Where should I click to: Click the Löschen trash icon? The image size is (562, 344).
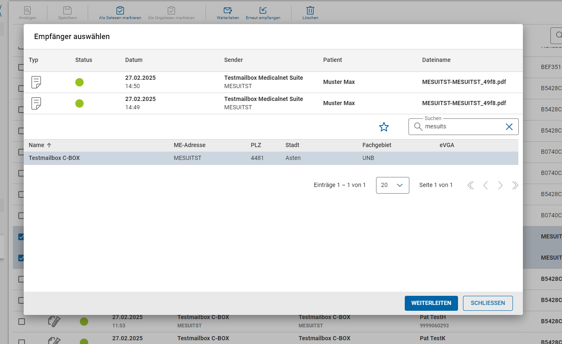click(x=310, y=10)
